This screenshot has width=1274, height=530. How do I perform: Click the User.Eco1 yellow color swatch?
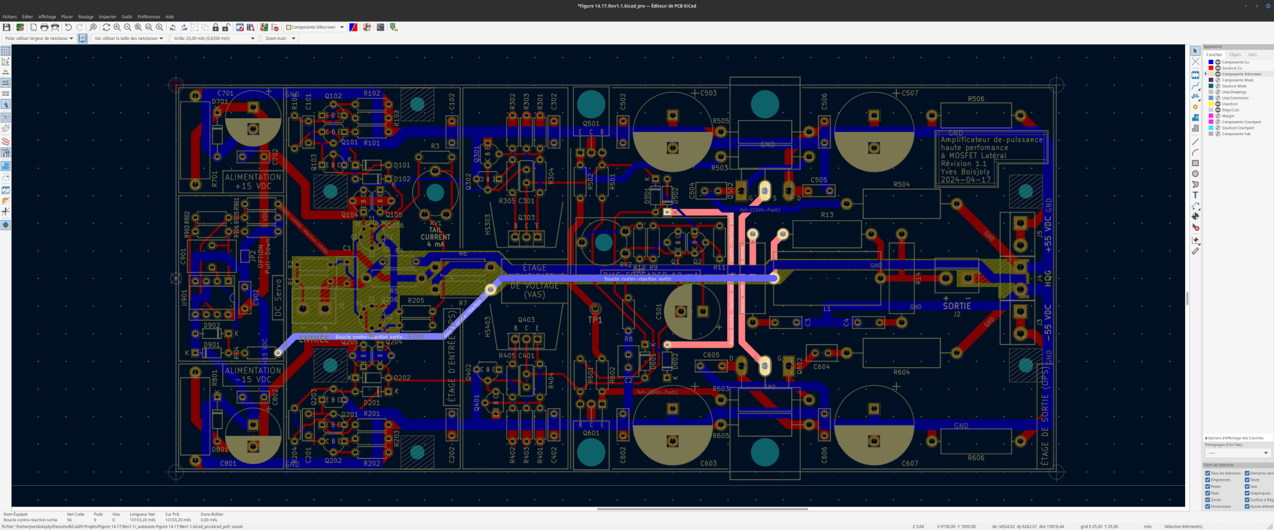[x=1211, y=104]
